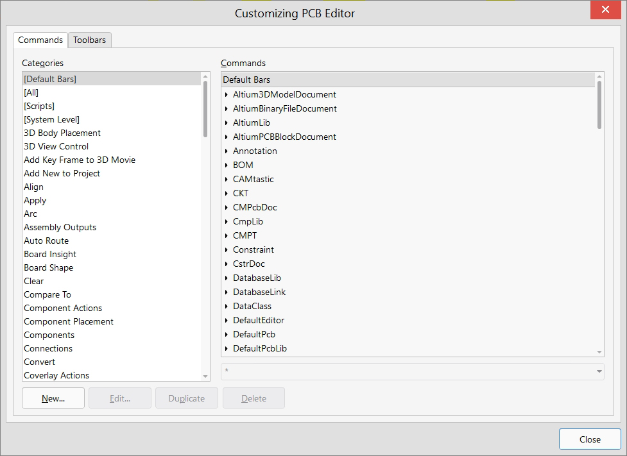Select 3D Body Placement category
This screenshot has width=627, height=456.
tap(112, 133)
